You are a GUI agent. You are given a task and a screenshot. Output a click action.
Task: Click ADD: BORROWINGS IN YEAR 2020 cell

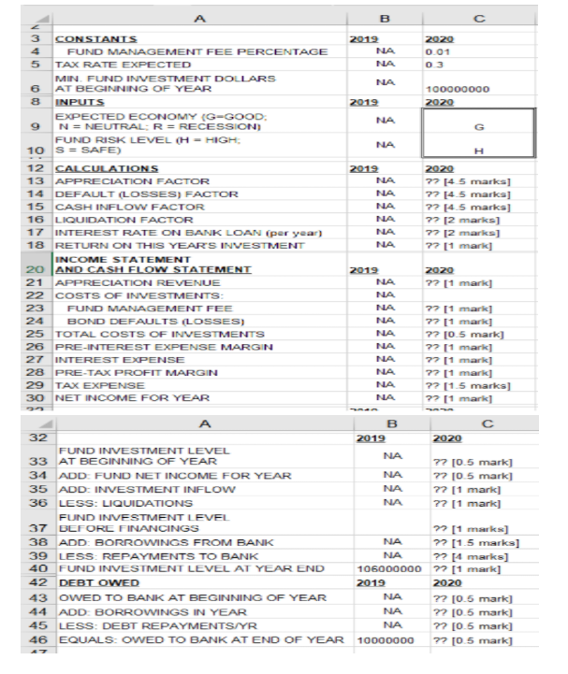[x=485, y=611]
